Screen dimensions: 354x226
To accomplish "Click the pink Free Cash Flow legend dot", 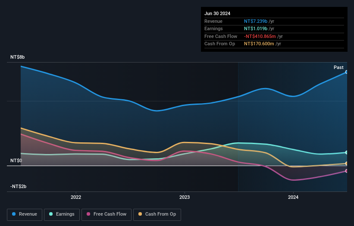I will tap(88, 214).
